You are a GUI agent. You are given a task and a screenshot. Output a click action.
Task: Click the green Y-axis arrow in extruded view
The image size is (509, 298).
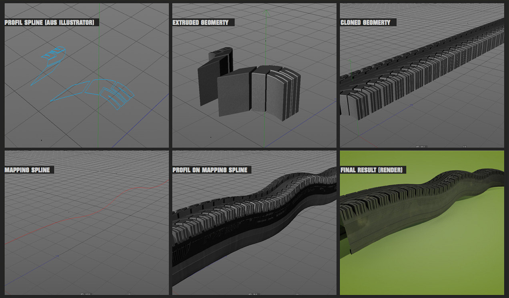(x=265, y=13)
